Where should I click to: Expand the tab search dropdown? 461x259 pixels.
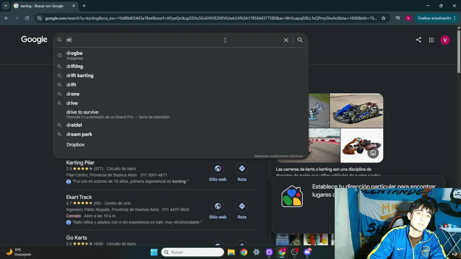(x=5, y=6)
